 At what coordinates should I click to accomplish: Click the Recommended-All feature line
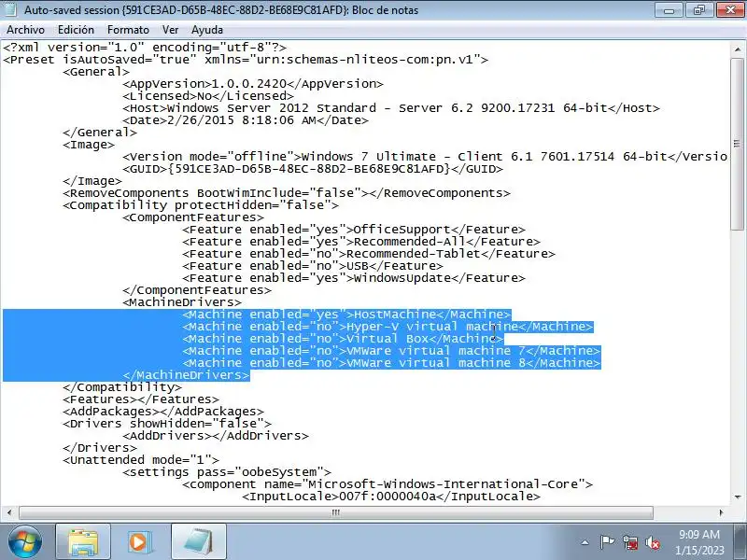[x=361, y=242]
